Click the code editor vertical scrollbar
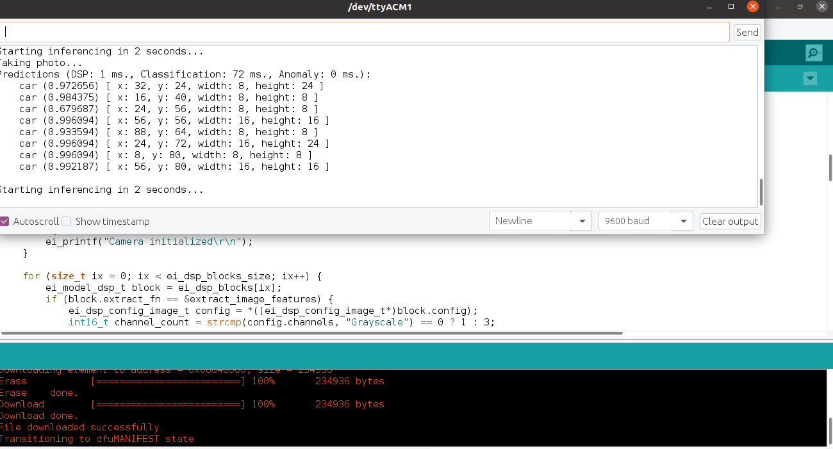Screen dimensions: 833x449 (x=830, y=168)
